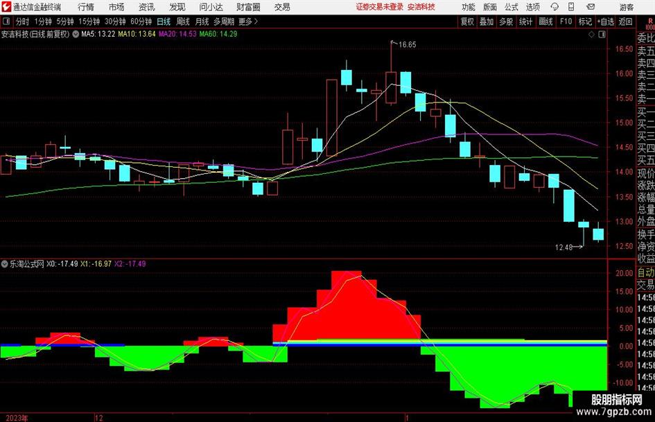
Task: Open the 财富圈 menu
Action: [248, 7]
